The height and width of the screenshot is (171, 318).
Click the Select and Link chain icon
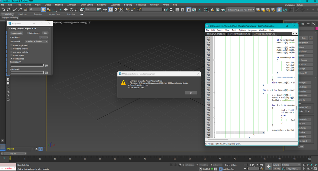15,10
